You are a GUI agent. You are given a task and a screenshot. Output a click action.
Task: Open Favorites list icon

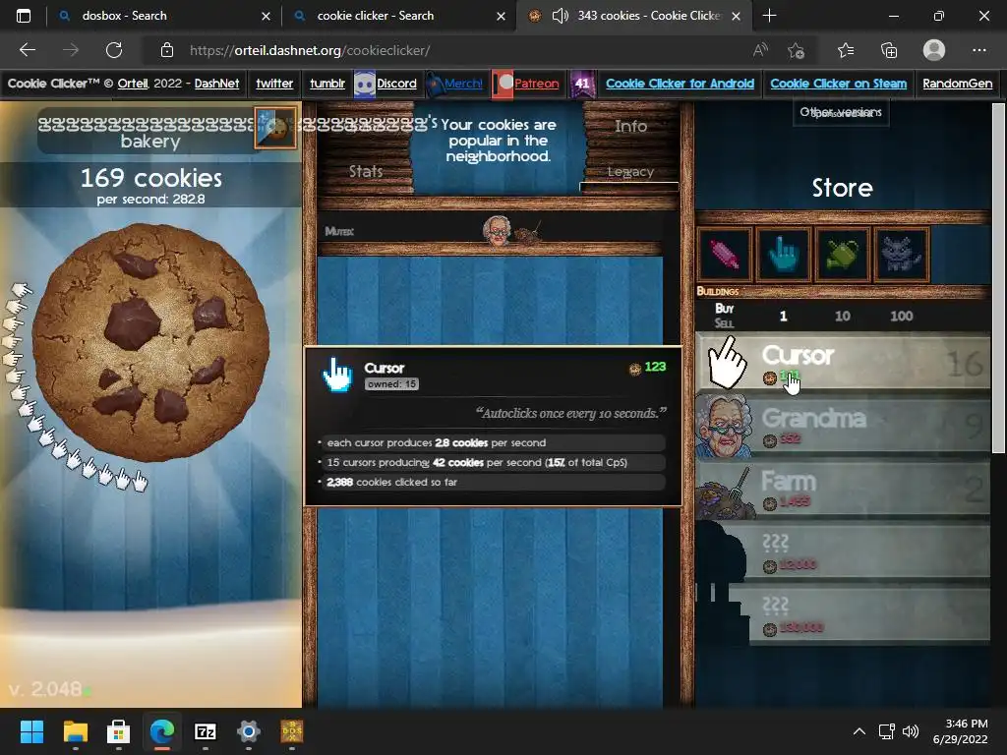tap(846, 50)
